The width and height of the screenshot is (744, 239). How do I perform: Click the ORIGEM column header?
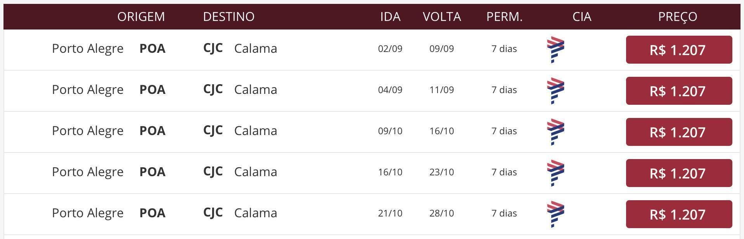coord(141,17)
